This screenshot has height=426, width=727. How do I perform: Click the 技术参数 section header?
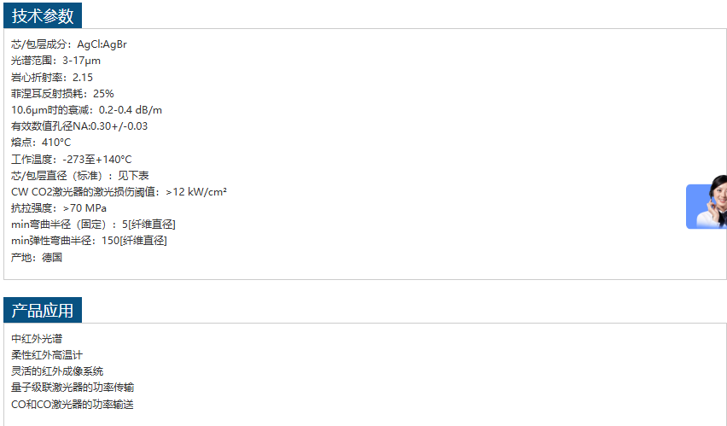click(x=43, y=15)
